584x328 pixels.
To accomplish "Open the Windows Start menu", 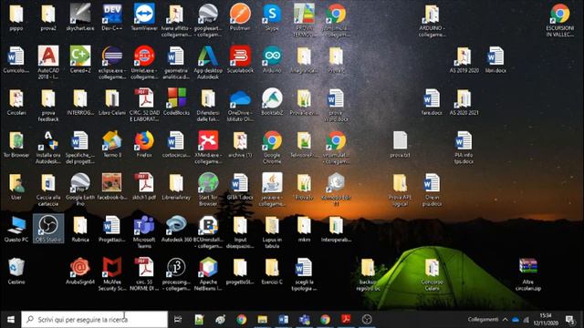I will click(x=10, y=320).
